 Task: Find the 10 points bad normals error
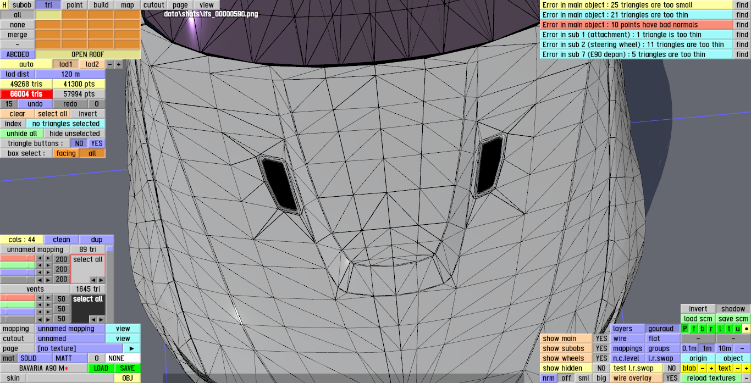click(742, 25)
